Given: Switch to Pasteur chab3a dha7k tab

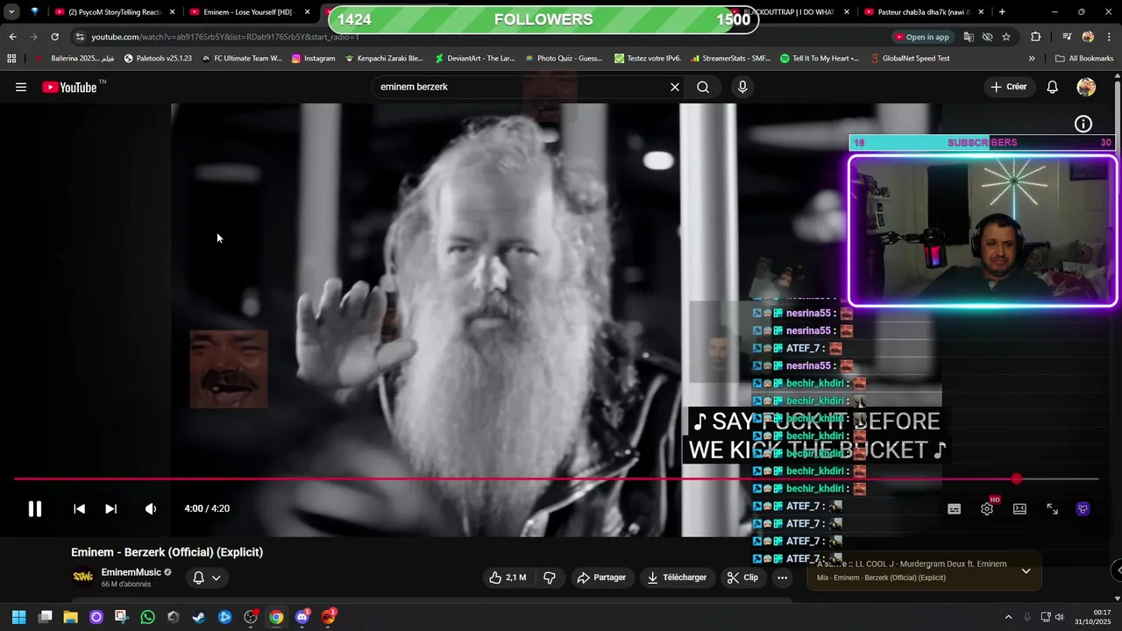Looking at the screenshot, I should 924,12.
